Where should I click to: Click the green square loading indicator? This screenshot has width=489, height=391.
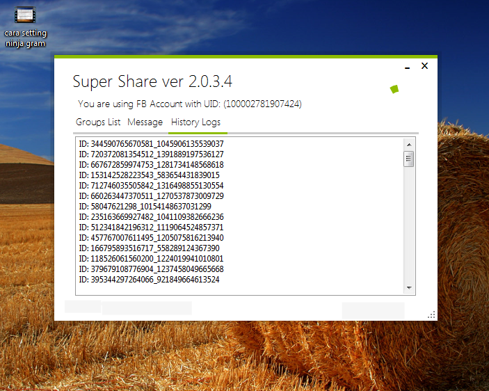pyautogui.click(x=394, y=89)
